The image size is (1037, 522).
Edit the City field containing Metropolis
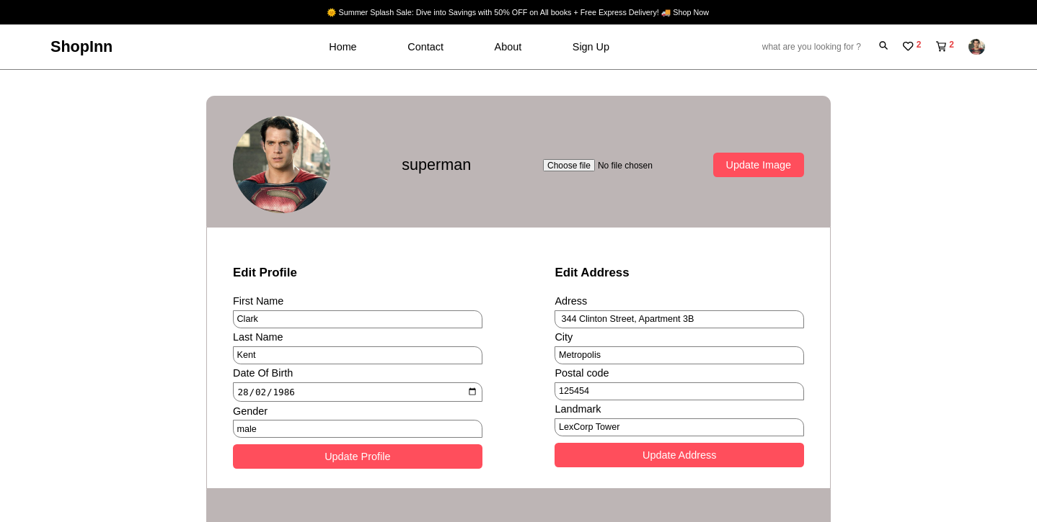pos(679,355)
